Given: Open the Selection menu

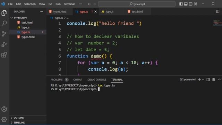Looking at the screenshot, I should tap(30, 4).
